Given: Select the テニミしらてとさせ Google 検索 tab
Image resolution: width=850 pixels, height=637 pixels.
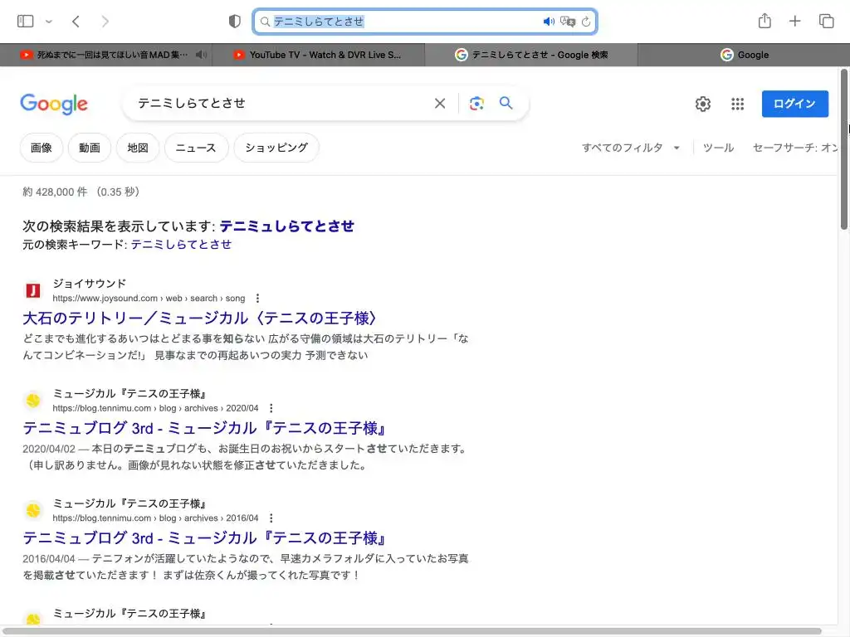Looking at the screenshot, I should pyautogui.click(x=531, y=55).
